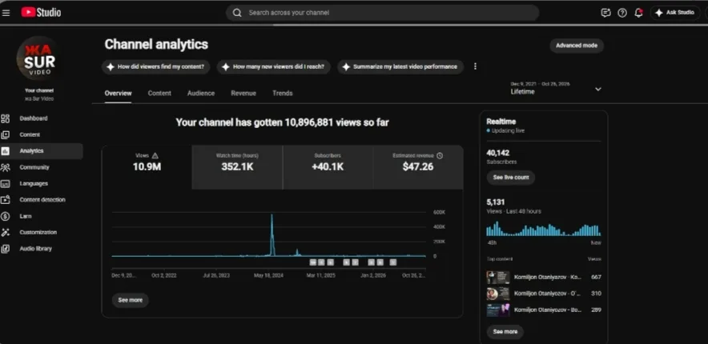Click the See live count button
Image resolution: width=708 pixels, height=344 pixels.
point(511,178)
